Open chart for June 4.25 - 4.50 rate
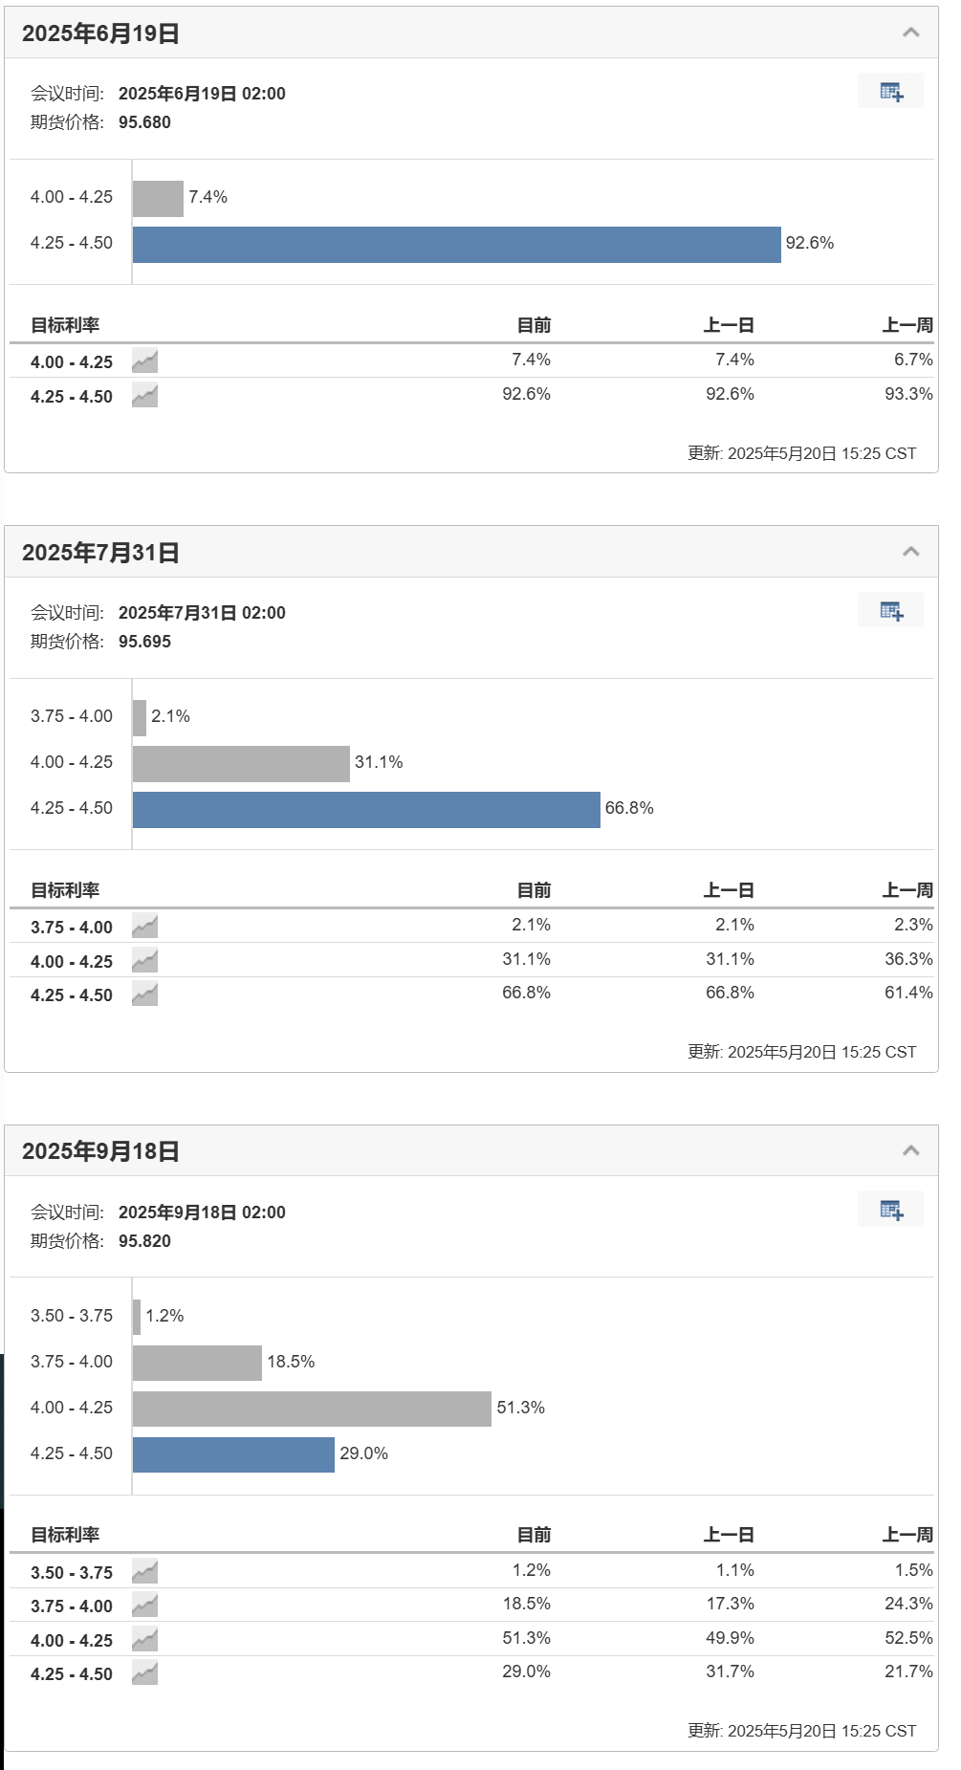 [144, 396]
